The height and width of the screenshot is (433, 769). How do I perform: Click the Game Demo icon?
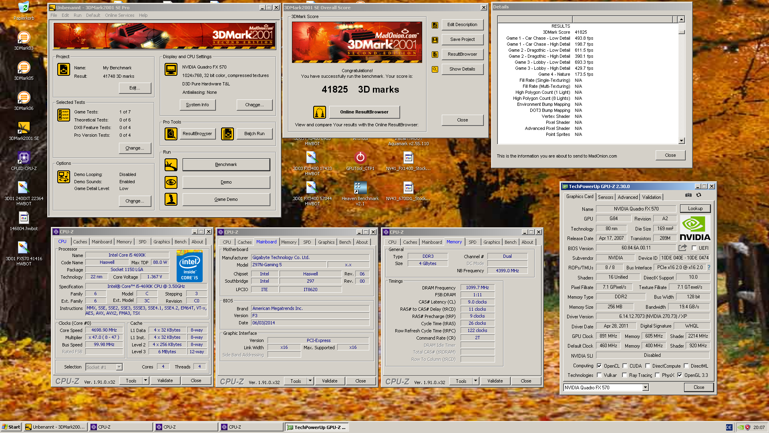(x=171, y=199)
